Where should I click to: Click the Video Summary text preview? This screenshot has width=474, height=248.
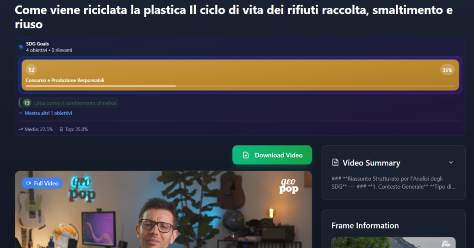(x=393, y=183)
